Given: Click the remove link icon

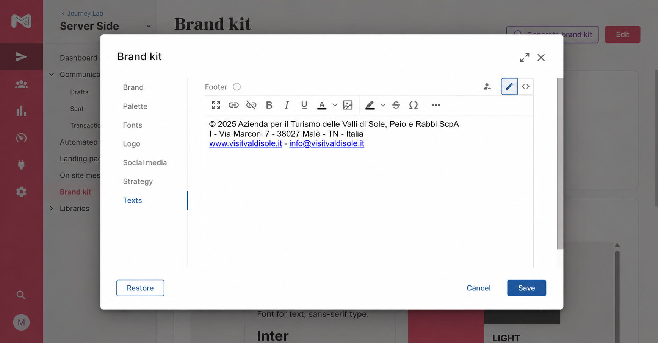Looking at the screenshot, I should click(x=251, y=105).
